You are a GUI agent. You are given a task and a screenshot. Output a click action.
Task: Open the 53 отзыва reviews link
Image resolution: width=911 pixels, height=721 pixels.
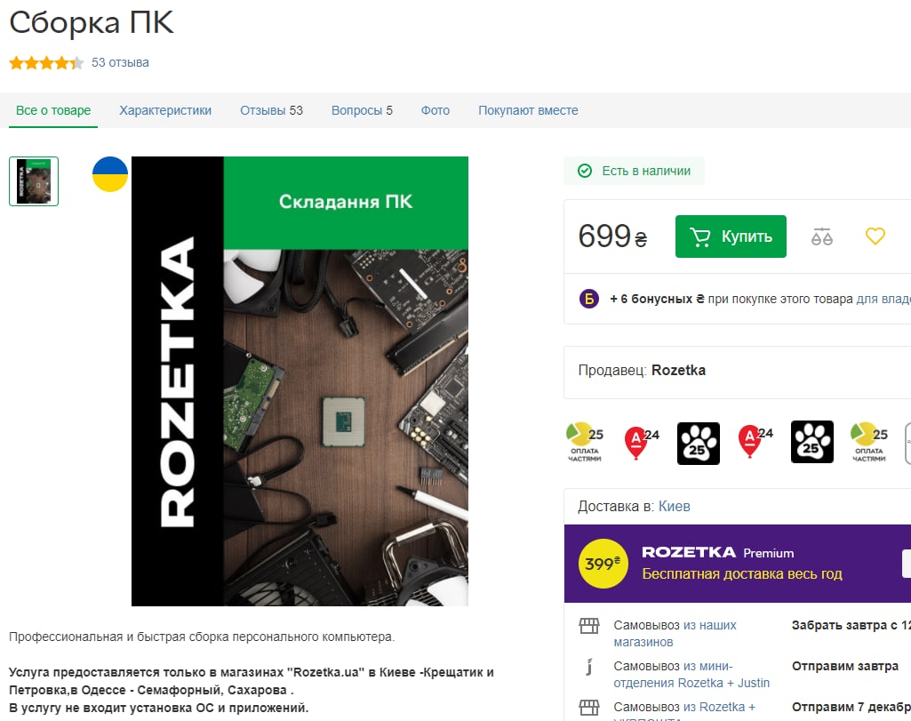click(x=120, y=62)
